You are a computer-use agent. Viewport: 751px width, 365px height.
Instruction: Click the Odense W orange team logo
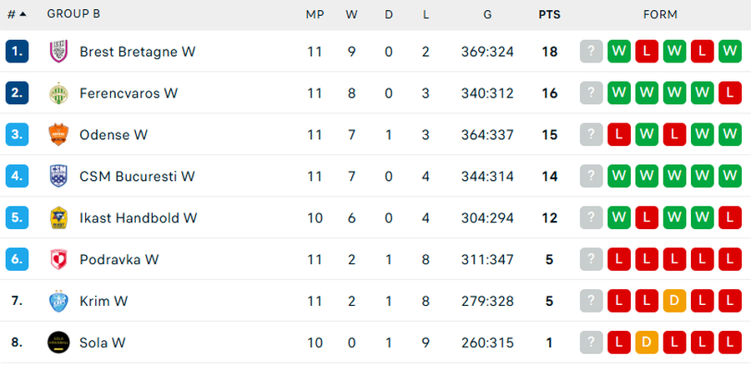[58, 135]
